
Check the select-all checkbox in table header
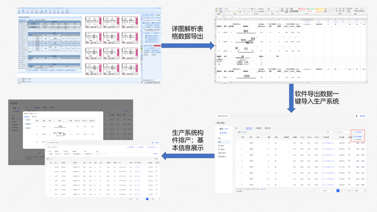pos(239,137)
